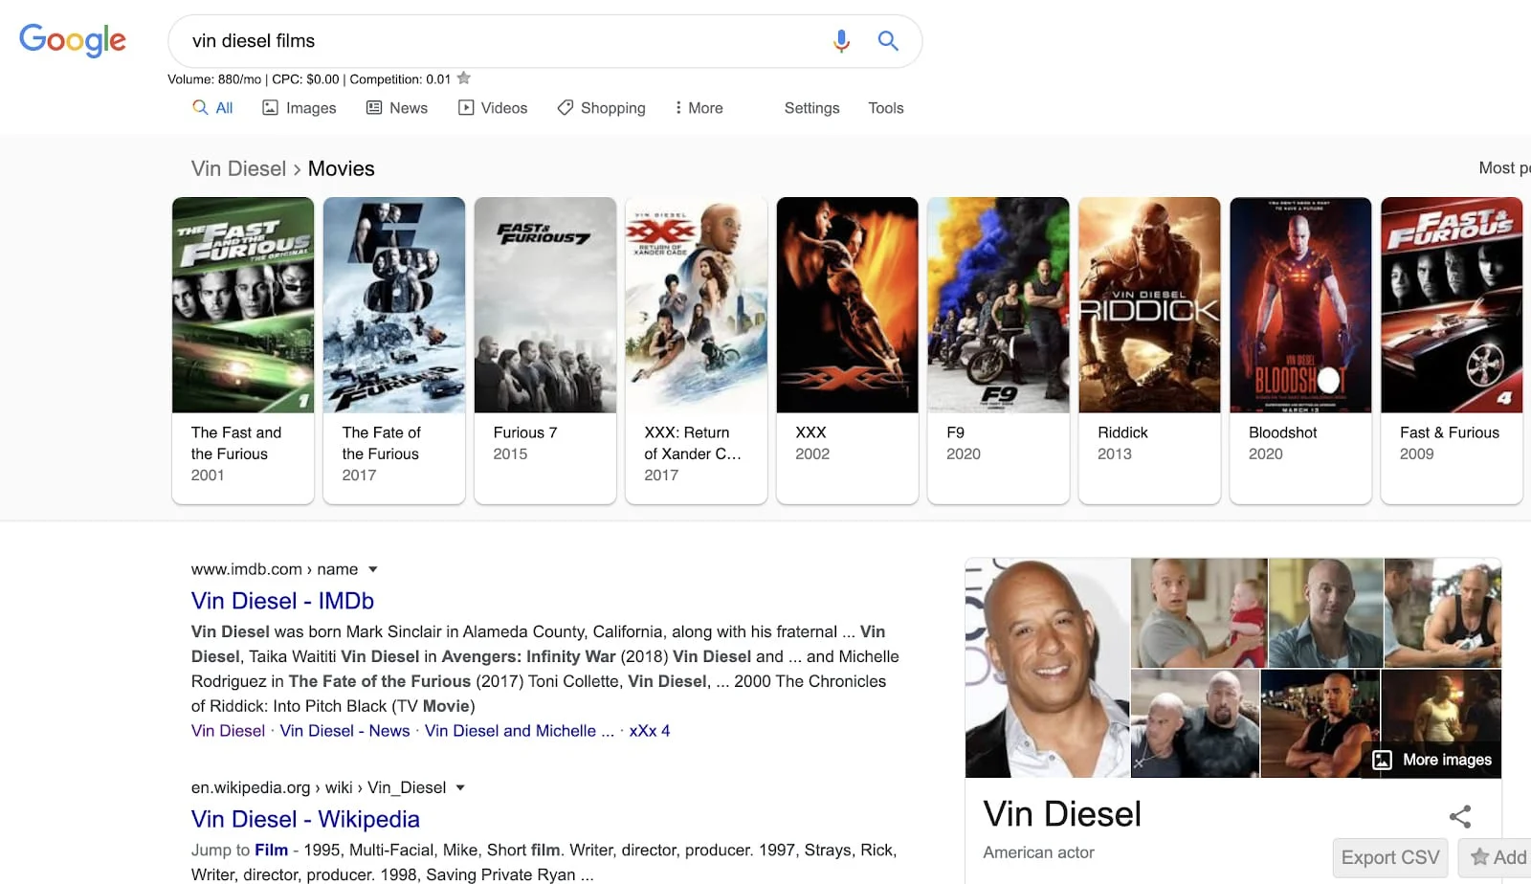The height and width of the screenshot is (884, 1531).
Task: Open the 'Vin Diesel - IMDb' result
Action: 282,601
